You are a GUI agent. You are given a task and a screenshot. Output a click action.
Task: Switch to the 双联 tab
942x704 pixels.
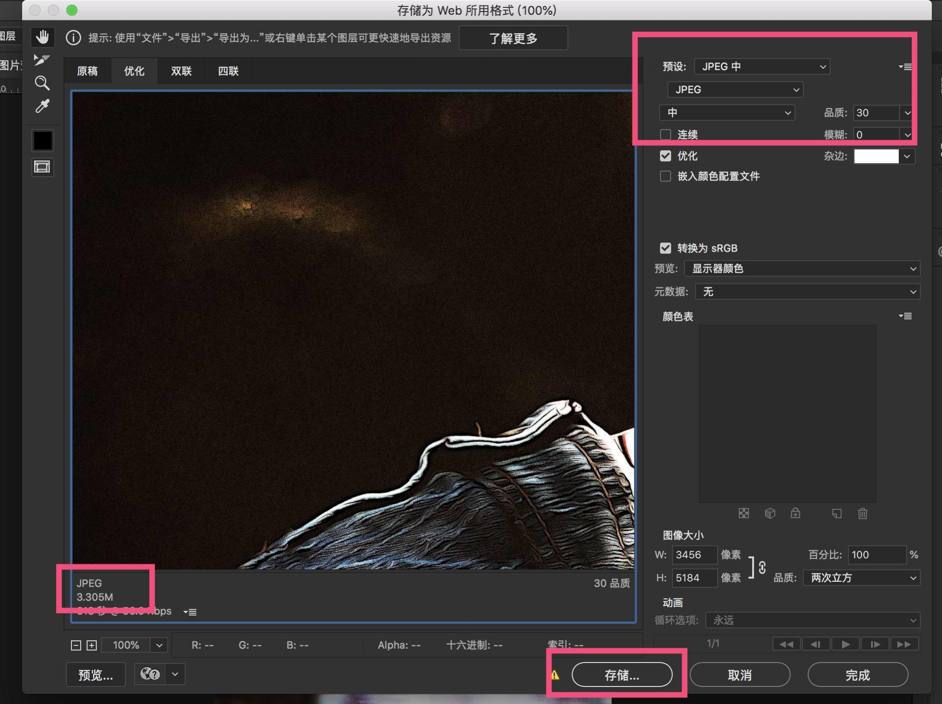pyautogui.click(x=181, y=71)
